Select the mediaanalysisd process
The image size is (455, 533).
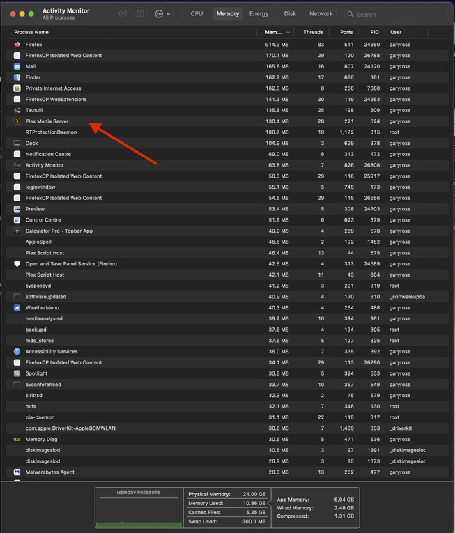(x=227, y=318)
